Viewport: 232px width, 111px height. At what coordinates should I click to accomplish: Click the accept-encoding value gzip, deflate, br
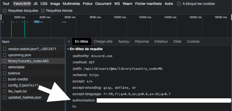click(x=120, y=88)
